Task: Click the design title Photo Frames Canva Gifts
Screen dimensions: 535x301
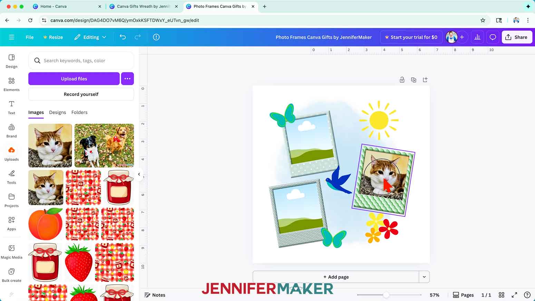Action: point(323,37)
